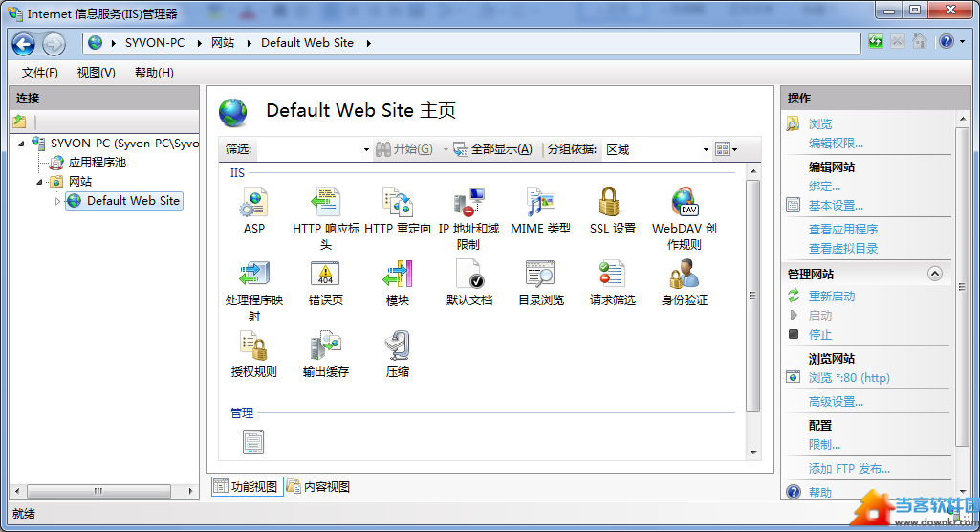Screen dimensions: 980x532
Task: Open the 身份验证 feature icon
Action: (684, 275)
